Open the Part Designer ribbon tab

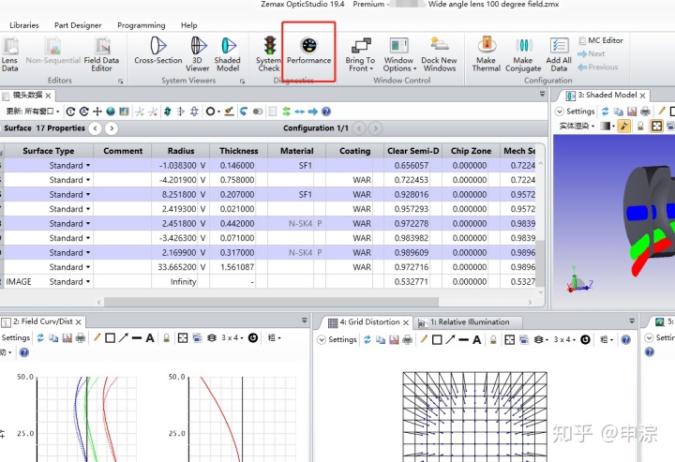pos(78,25)
